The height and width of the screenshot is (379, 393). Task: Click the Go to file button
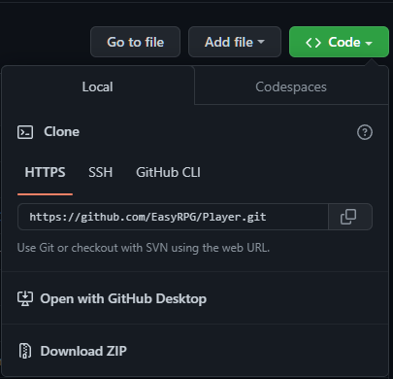135,42
